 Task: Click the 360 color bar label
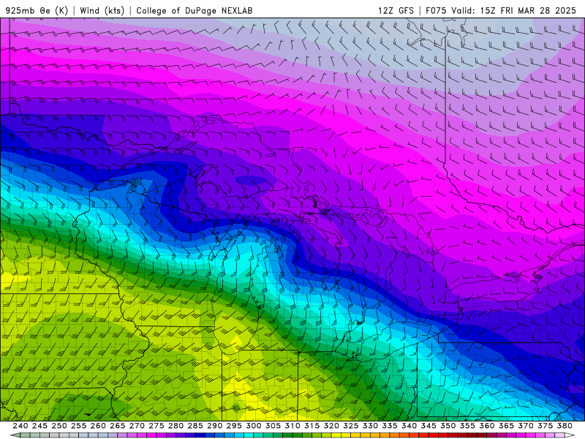(486, 426)
